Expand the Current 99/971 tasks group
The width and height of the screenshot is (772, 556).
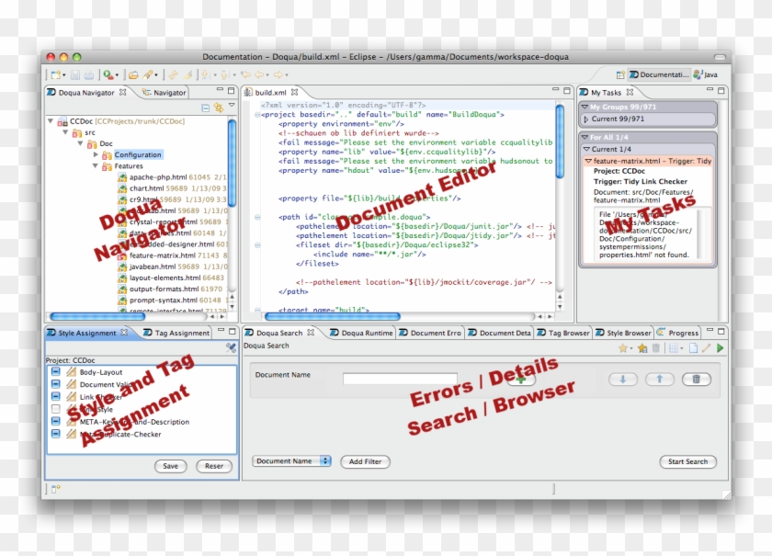click(x=586, y=119)
